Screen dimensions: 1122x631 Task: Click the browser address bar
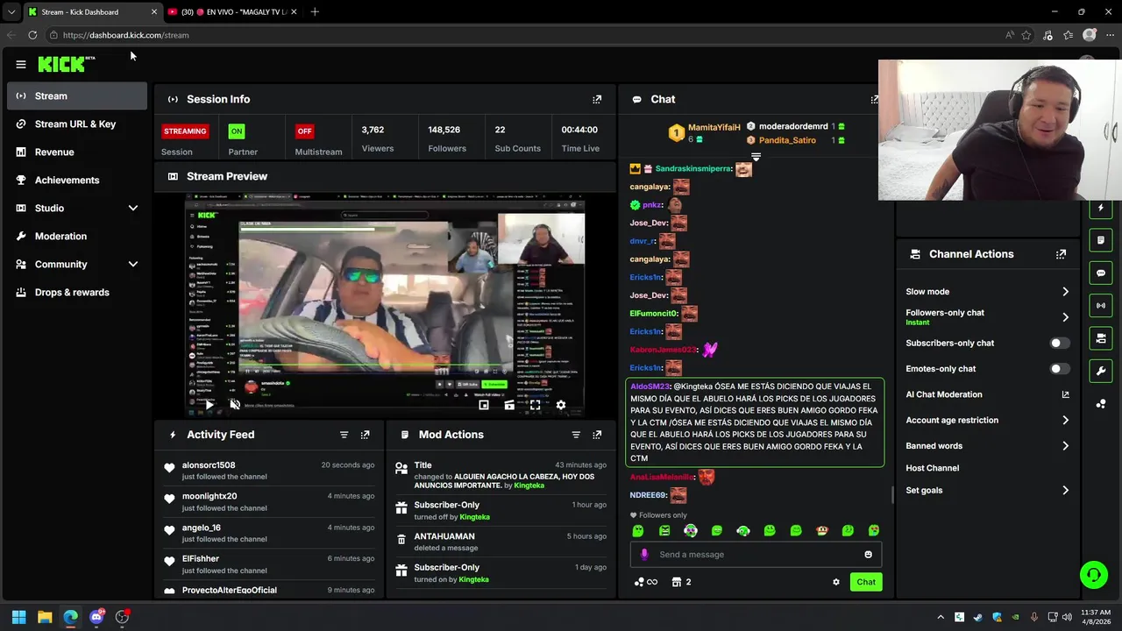pyautogui.click(x=526, y=35)
